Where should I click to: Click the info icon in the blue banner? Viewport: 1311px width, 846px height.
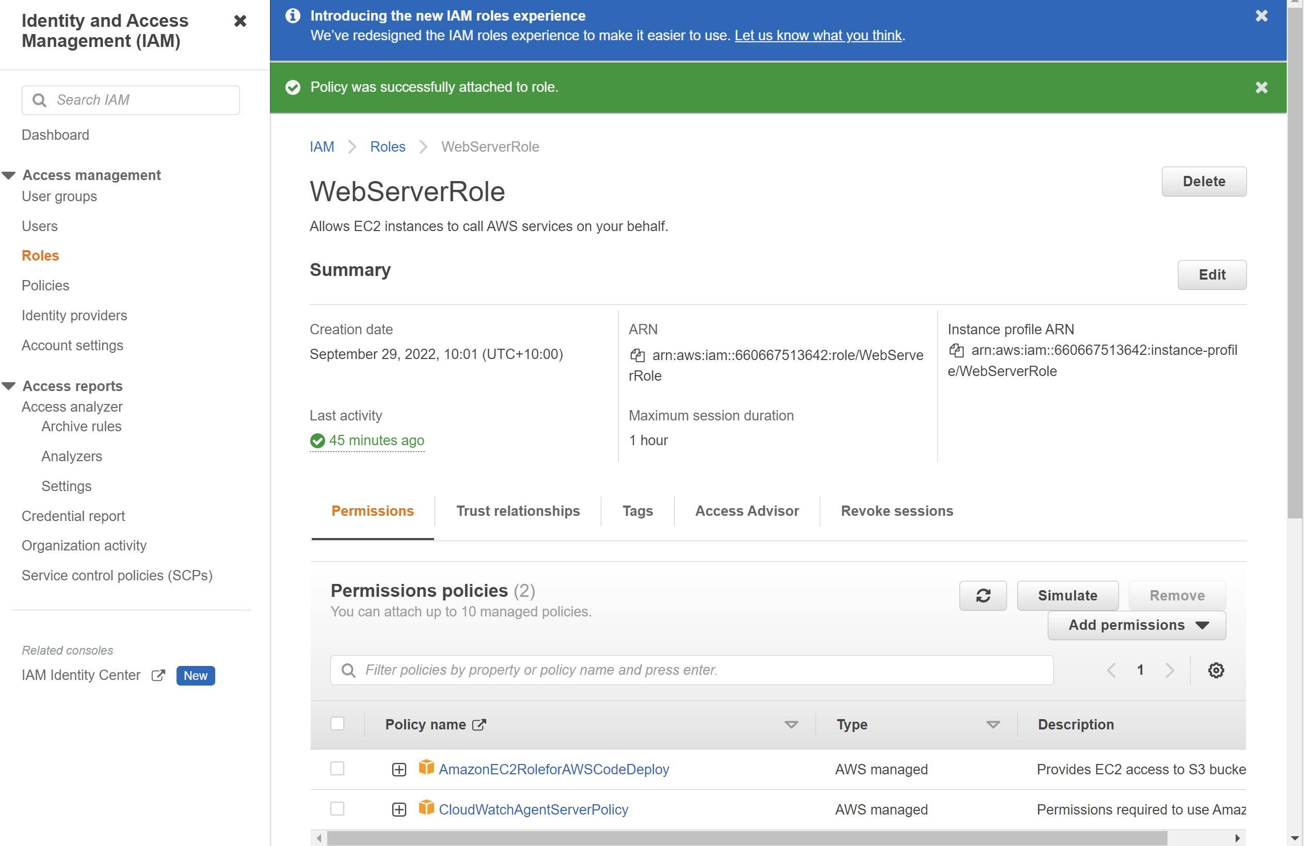pyautogui.click(x=293, y=16)
